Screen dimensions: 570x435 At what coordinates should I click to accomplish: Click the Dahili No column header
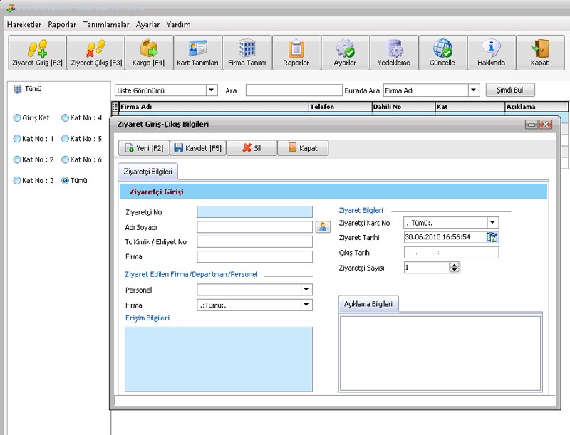404,106
